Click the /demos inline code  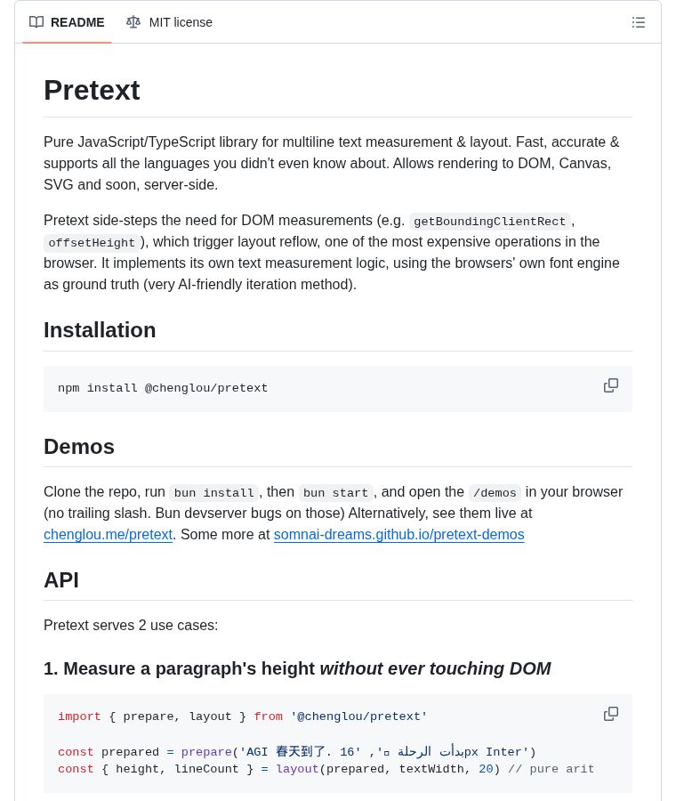coord(495,493)
